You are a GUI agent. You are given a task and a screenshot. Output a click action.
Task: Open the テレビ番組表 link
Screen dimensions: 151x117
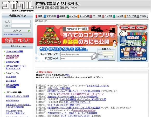click(x=11, y=77)
